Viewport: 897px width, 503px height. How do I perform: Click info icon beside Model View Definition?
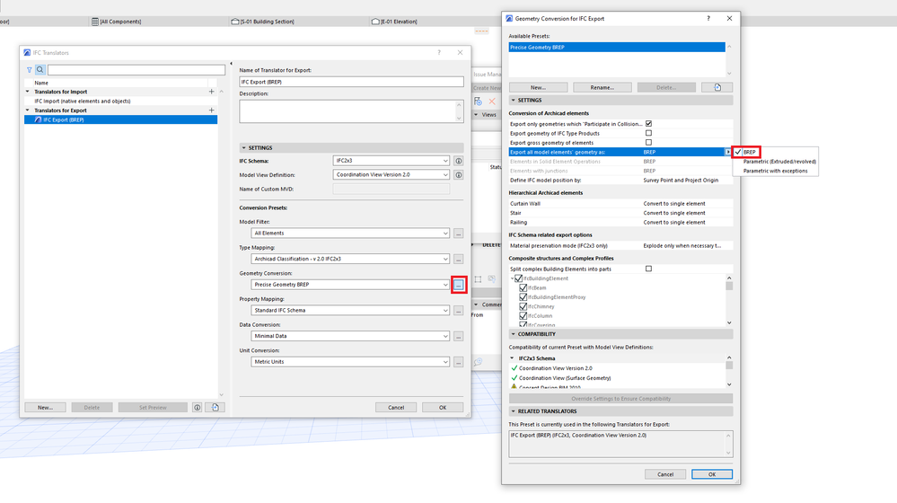[x=459, y=175]
